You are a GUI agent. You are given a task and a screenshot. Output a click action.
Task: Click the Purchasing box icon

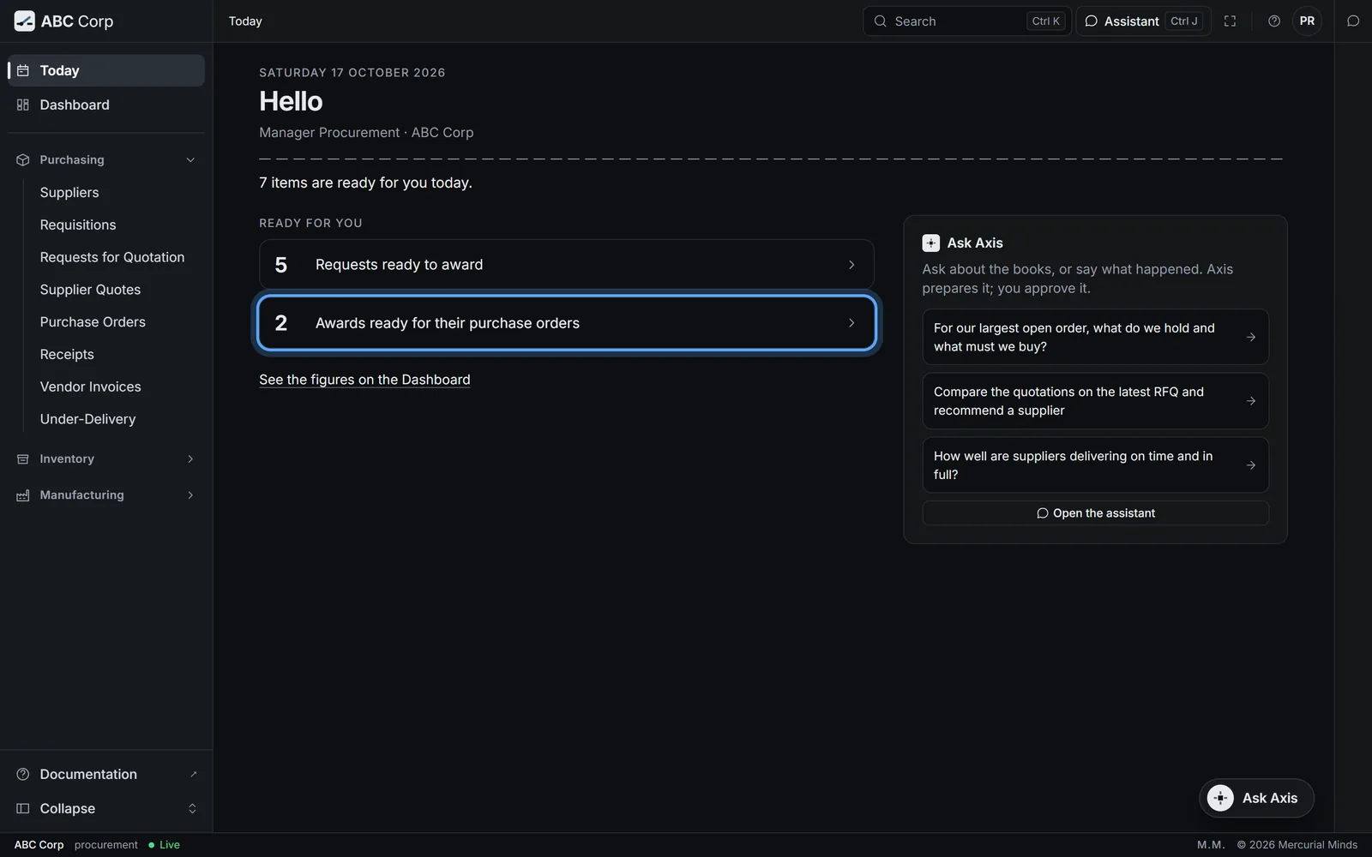coord(23,160)
